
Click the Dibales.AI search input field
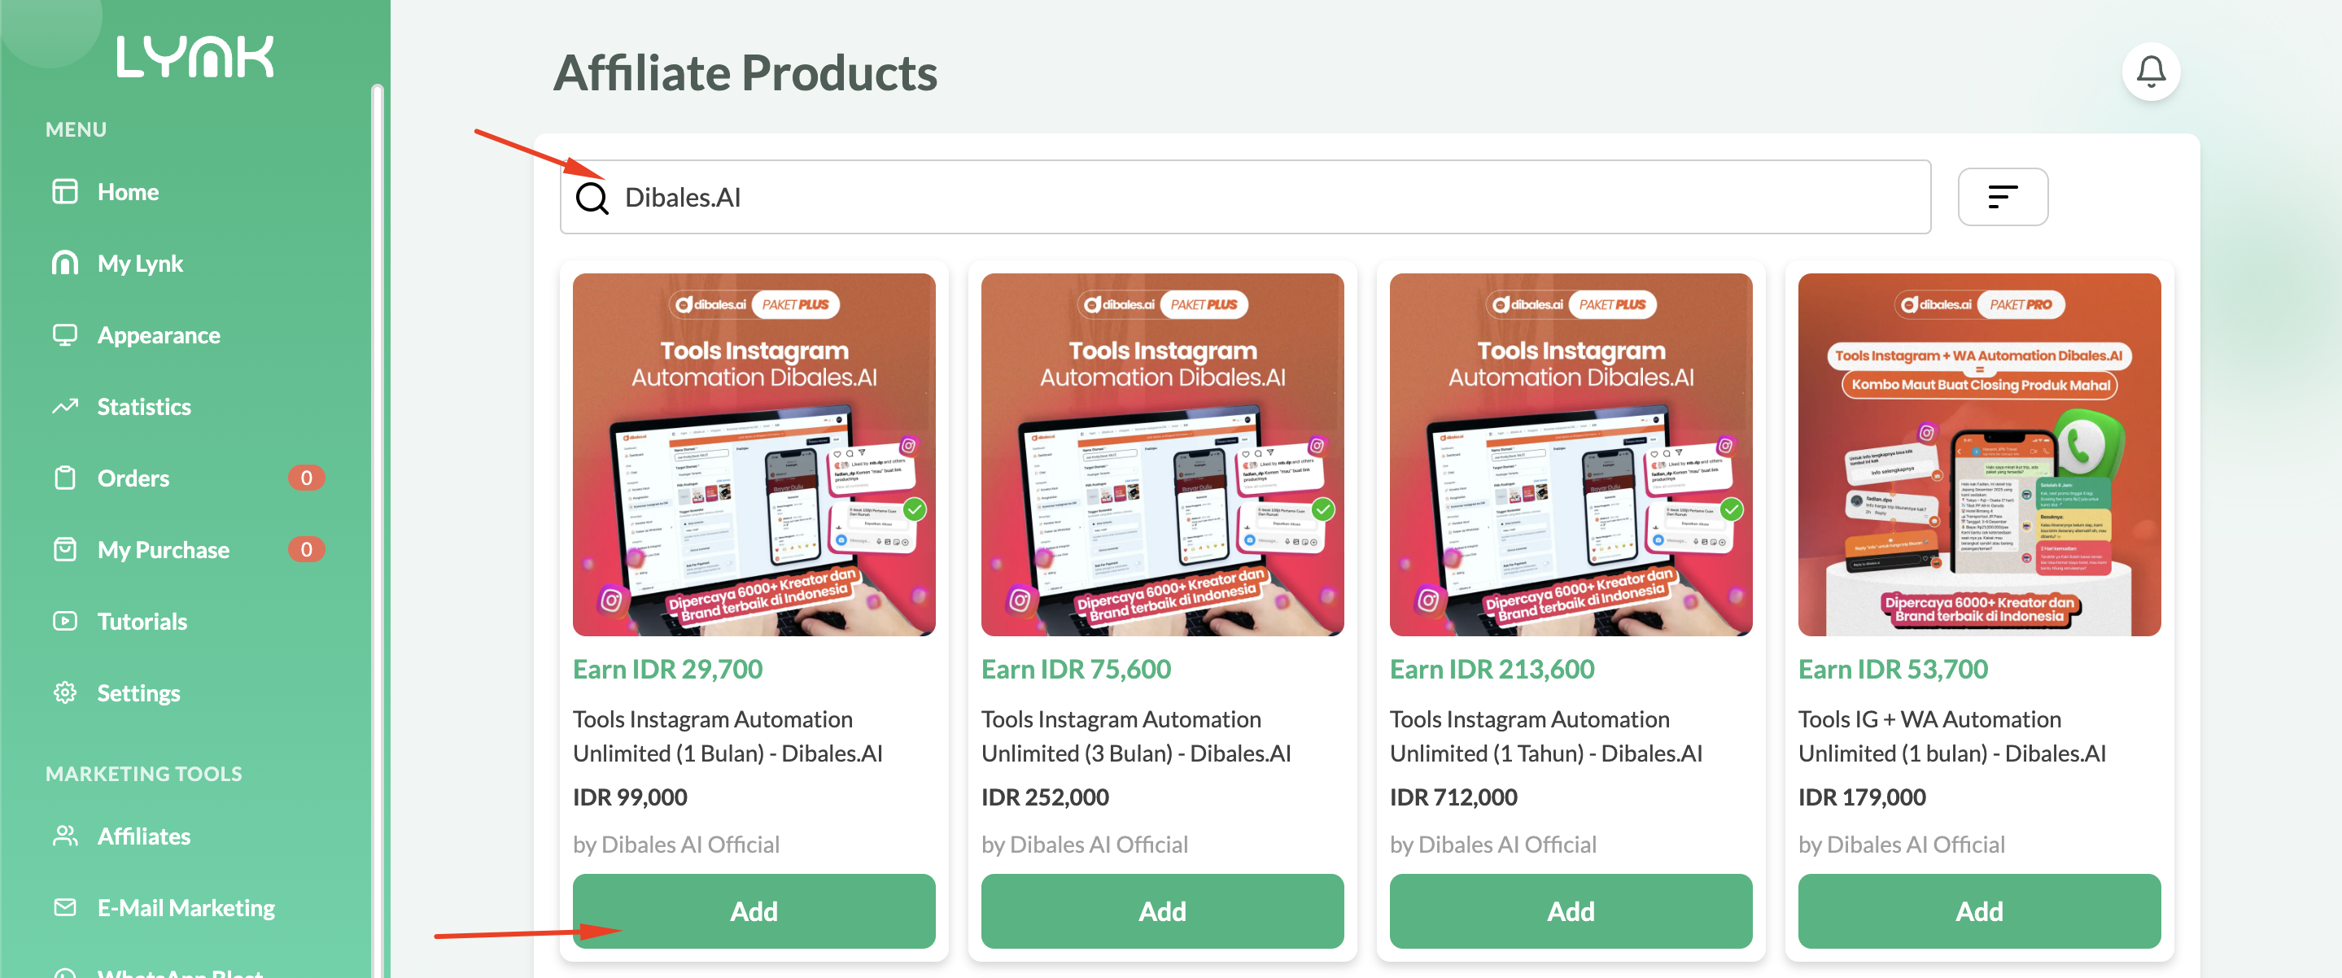click(1273, 197)
